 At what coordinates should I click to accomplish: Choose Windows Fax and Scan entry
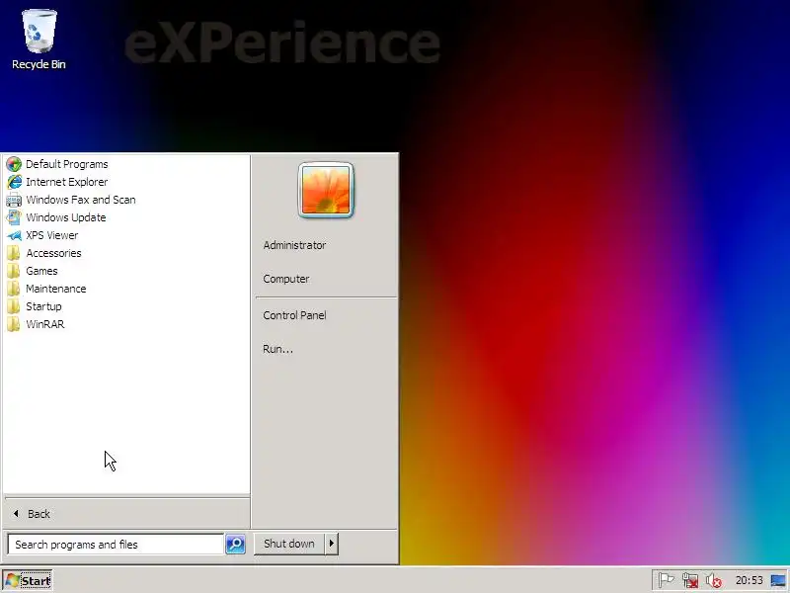pos(81,200)
